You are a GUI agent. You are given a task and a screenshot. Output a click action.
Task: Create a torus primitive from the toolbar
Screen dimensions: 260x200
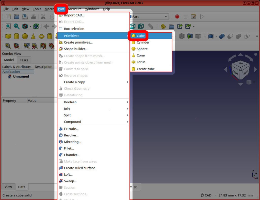[42, 36]
